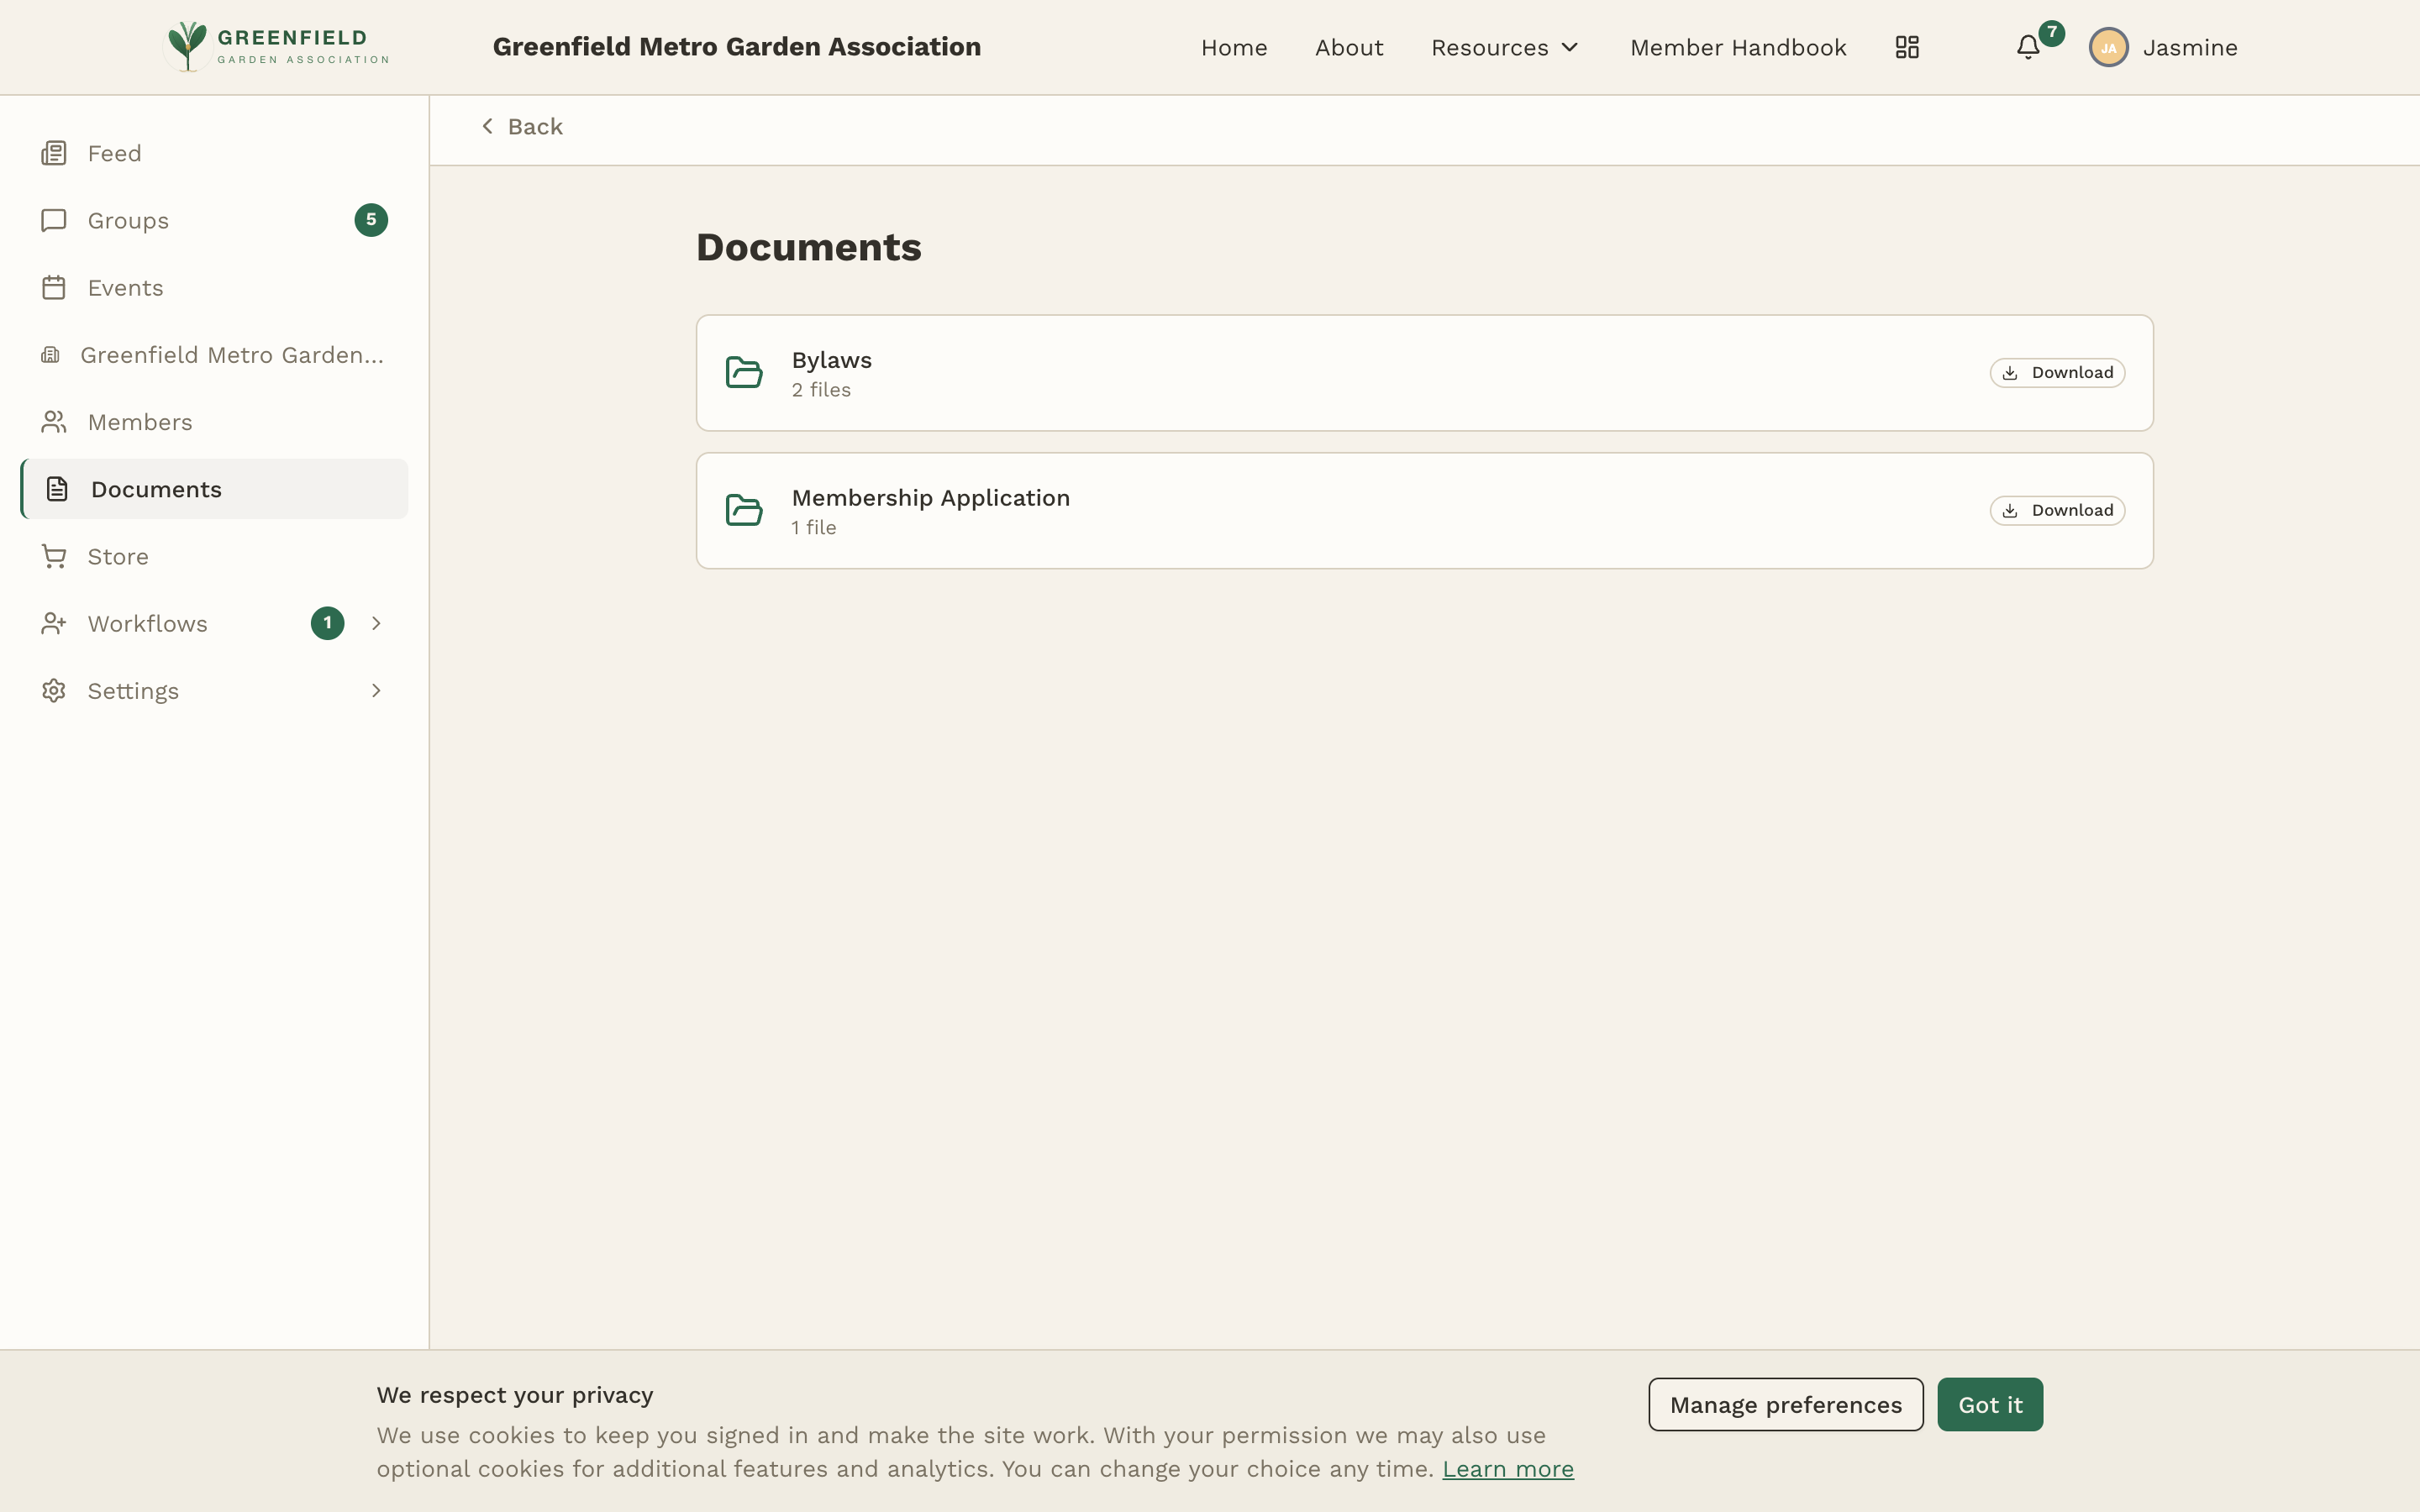Click Manage preferences in cookie banner

pyautogui.click(x=1785, y=1404)
